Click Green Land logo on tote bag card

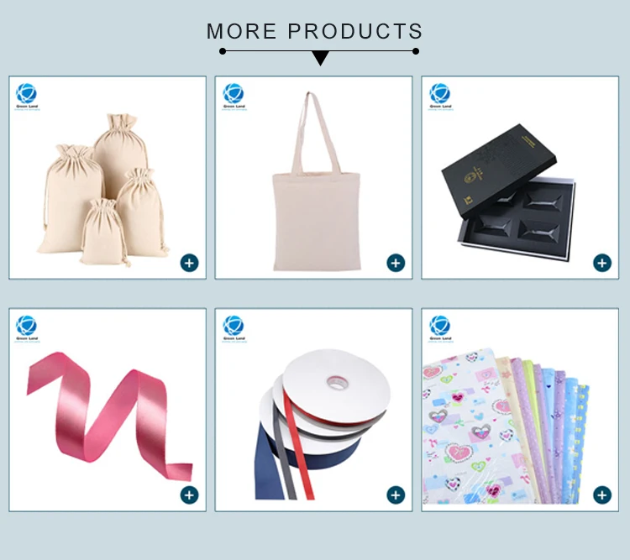coord(234,97)
